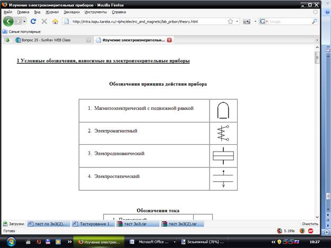Viewport: 331px width, 248px height.
Task: Show hidden tray icons chevron
Action: [x=273, y=242]
